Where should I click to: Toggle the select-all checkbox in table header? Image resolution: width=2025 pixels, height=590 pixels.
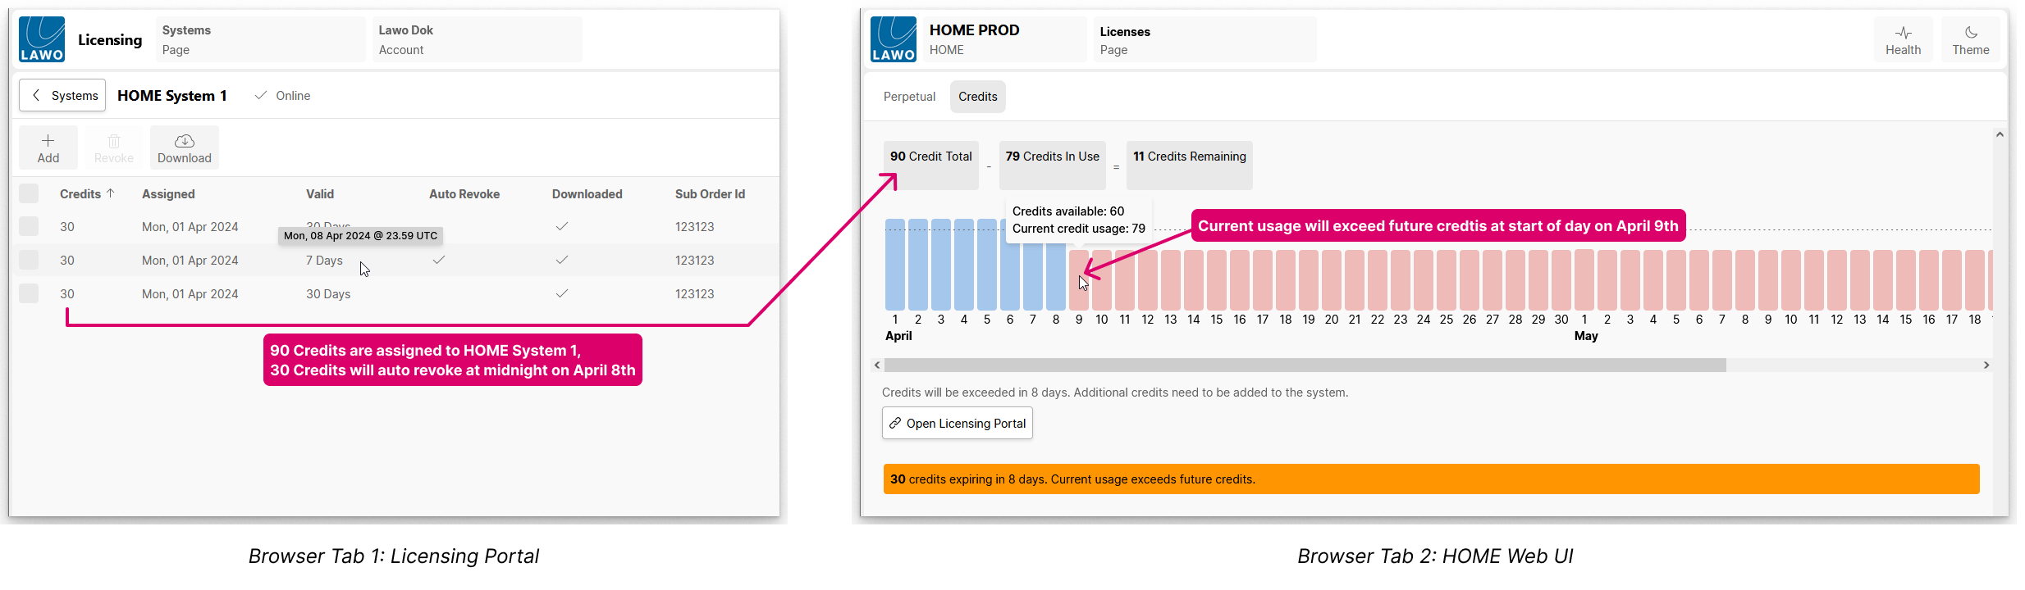(x=29, y=193)
